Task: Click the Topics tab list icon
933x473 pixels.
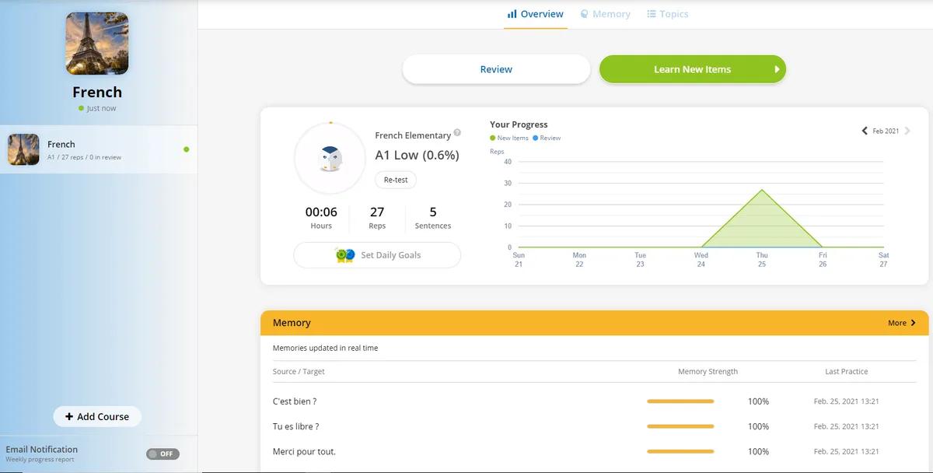Action: pos(652,14)
